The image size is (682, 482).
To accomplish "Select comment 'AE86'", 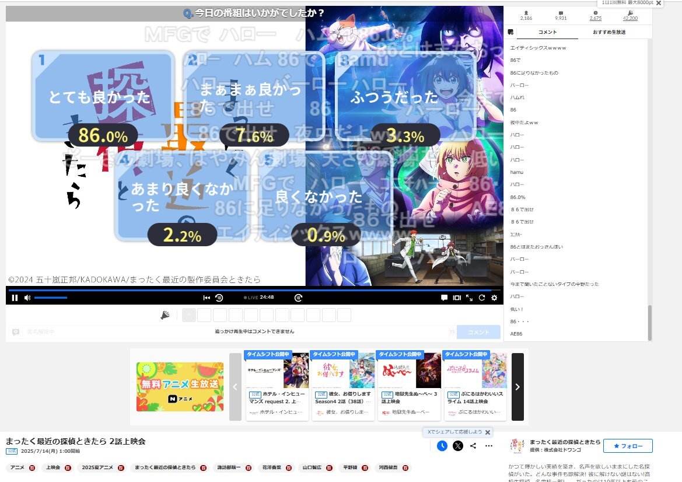I will click(x=516, y=334).
